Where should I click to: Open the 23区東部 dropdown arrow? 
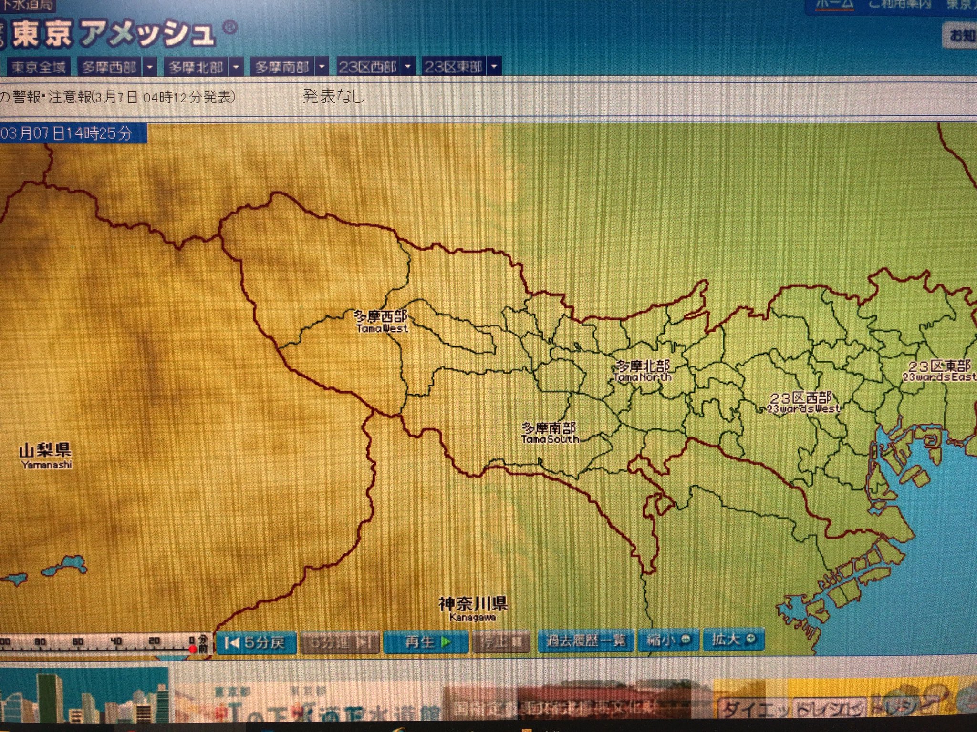[494, 67]
